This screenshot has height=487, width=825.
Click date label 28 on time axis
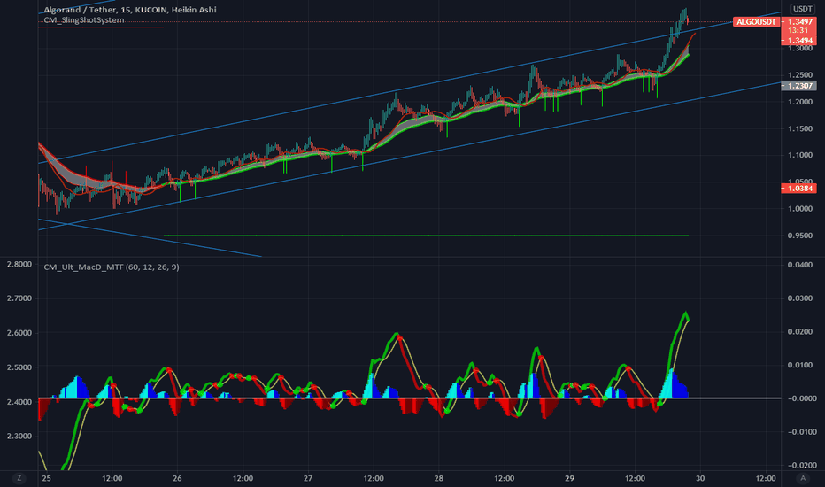point(438,478)
